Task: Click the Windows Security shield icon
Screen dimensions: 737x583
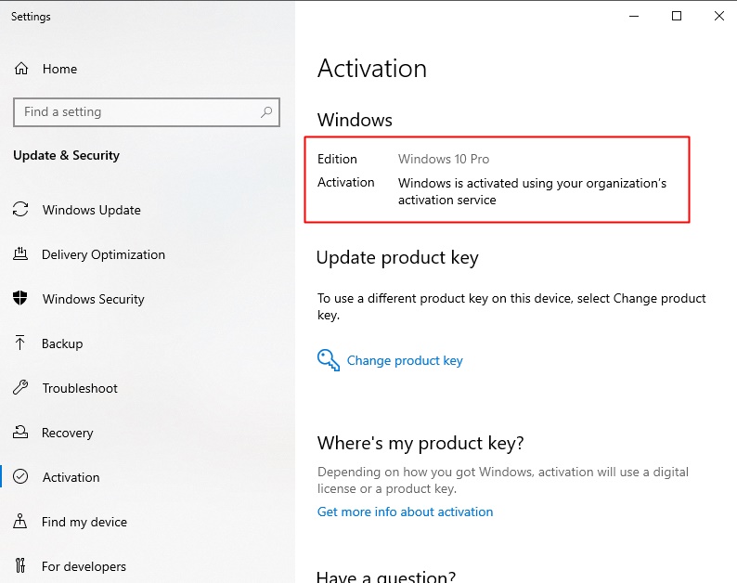Action: pyautogui.click(x=20, y=298)
